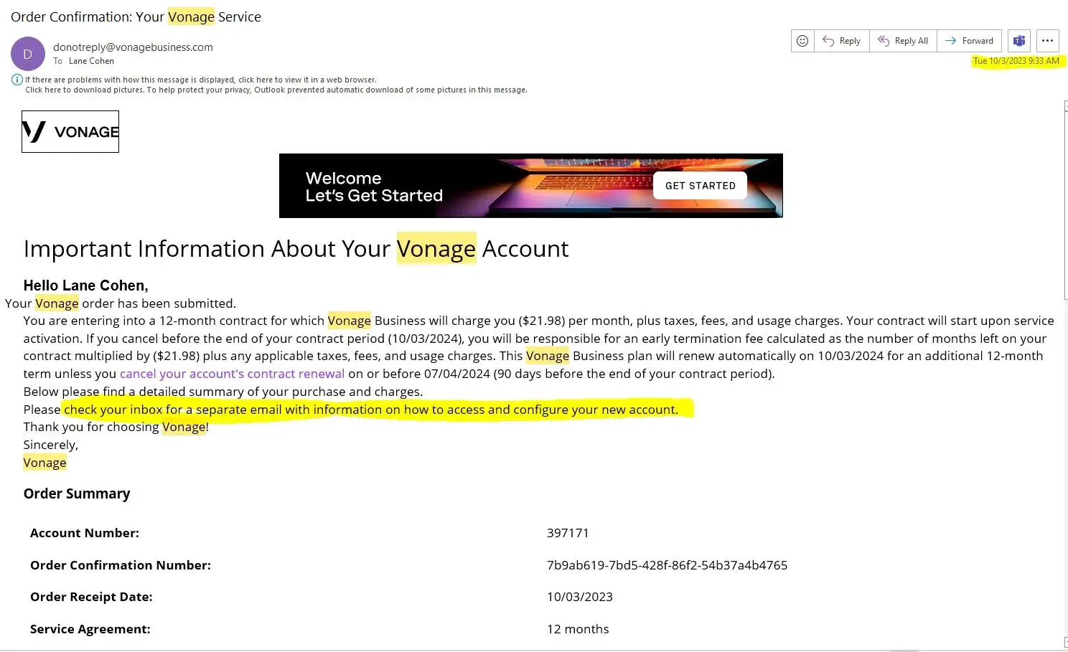1068x652 pixels.
Task: Open the more actions ellipsis menu
Action: click(x=1048, y=41)
